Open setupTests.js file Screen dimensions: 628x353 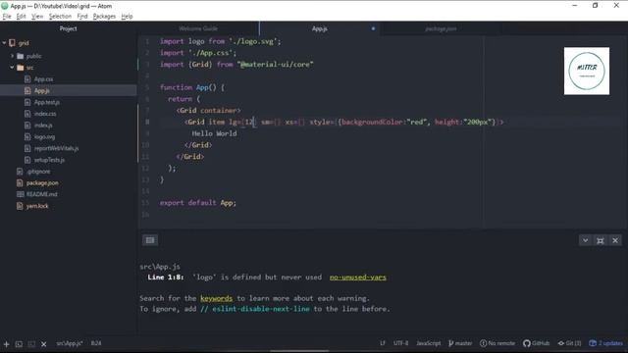49,160
